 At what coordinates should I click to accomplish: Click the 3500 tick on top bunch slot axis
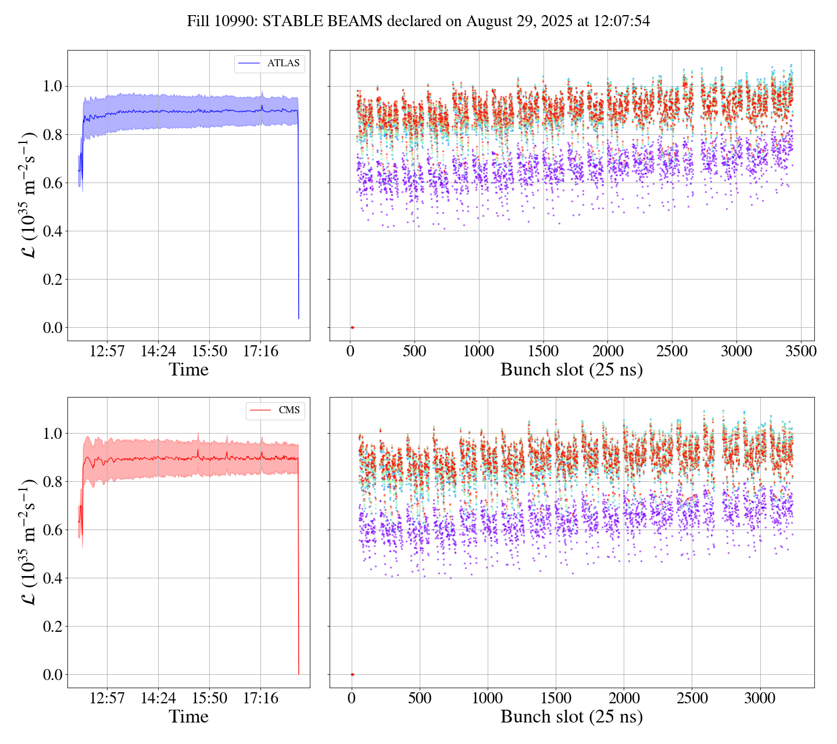(800, 351)
